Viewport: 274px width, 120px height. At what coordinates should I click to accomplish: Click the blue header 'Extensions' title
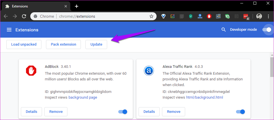(x=27, y=30)
